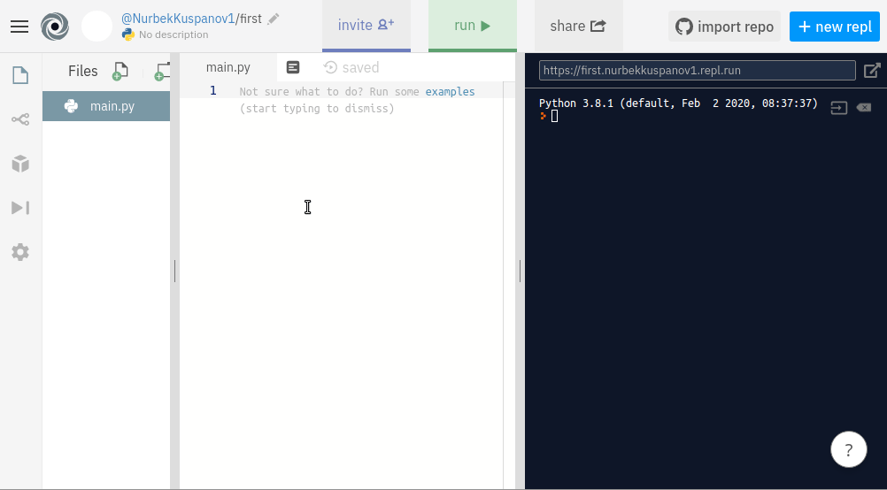This screenshot has width=887, height=490.
Task: Click the format code icon
Action: [293, 67]
